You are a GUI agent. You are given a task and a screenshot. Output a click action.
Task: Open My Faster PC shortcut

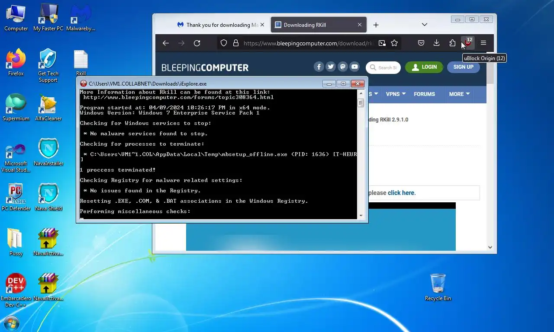(x=48, y=17)
